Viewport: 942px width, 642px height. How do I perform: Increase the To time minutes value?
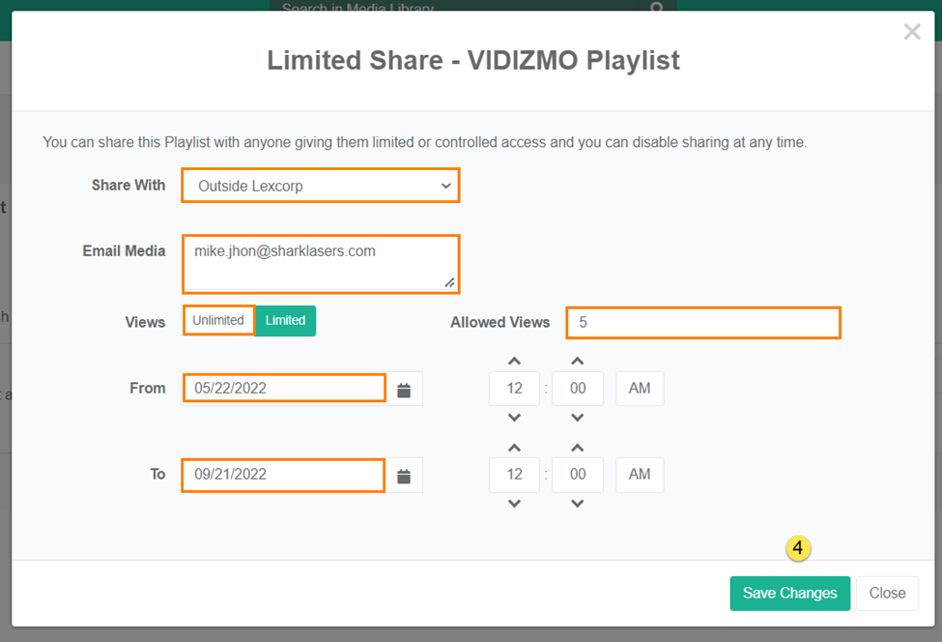tap(578, 448)
